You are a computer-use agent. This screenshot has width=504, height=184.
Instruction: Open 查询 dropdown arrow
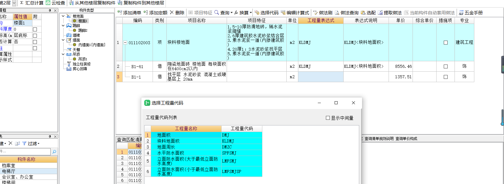(x=231, y=13)
